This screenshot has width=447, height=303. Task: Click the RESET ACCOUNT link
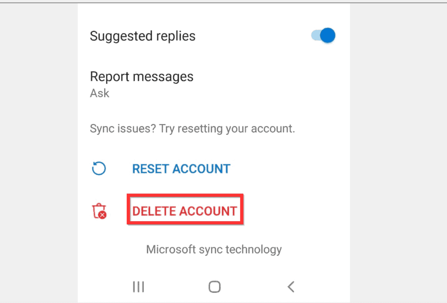pos(181,169)
